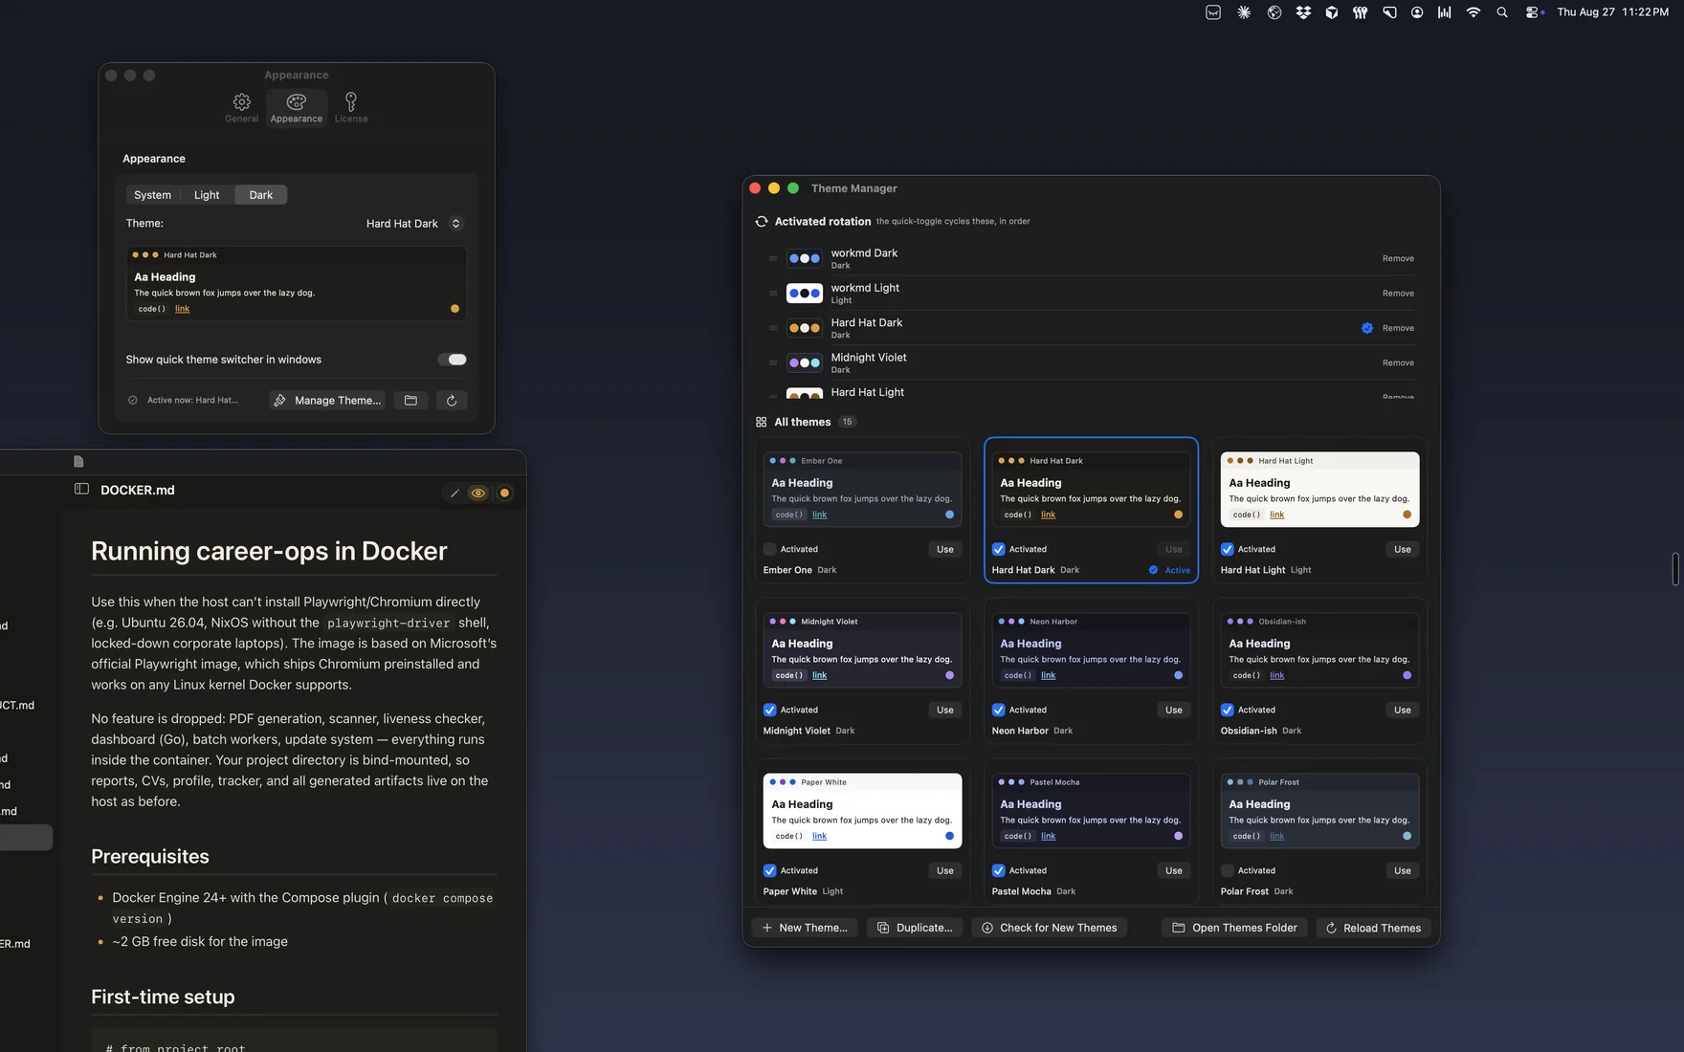
Task: Toggle quick theme switcher in windows
Action: pos(453,360)
